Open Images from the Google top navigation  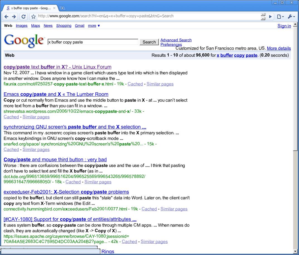click(x=21, y=26)
